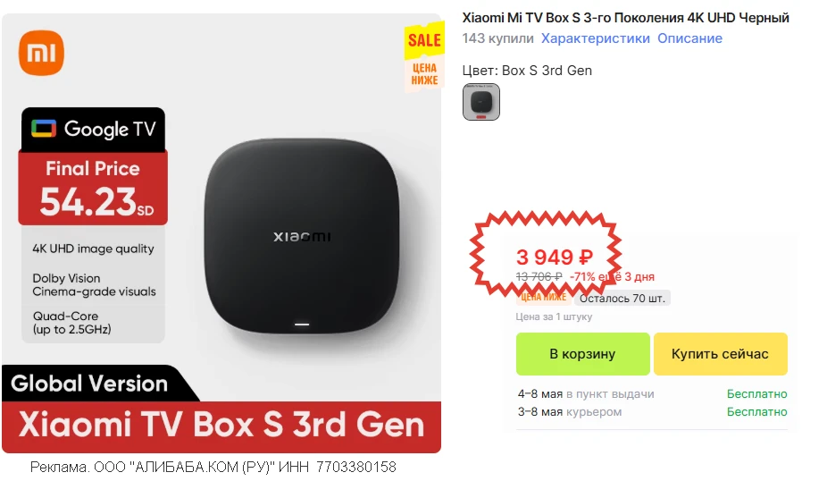The height and width of the screenshot is (481, 827).
Task: Click the Осталось 70 шт. label
Action: click(x=622, y=299)
